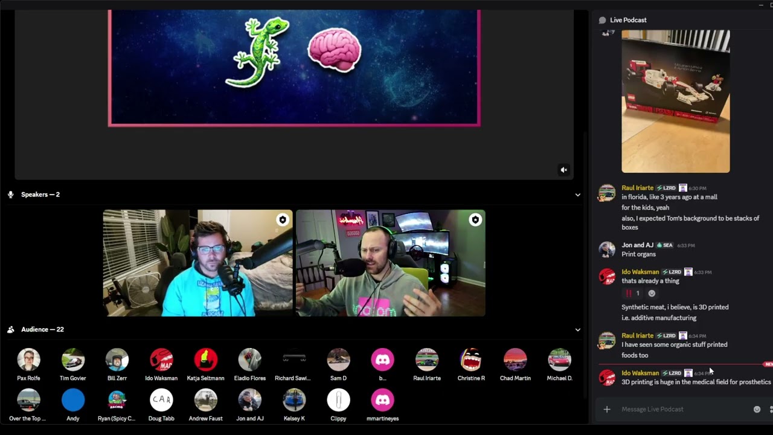This screenshot has height=435, width=773.
Task: Open the left speaker's video tile in blue hoodie
Action: 197,263
